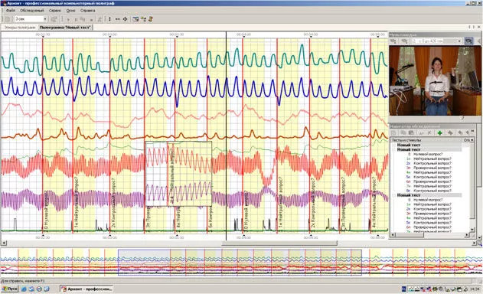Click the tests list horizontal scrollbar thumb

point(410,235)
